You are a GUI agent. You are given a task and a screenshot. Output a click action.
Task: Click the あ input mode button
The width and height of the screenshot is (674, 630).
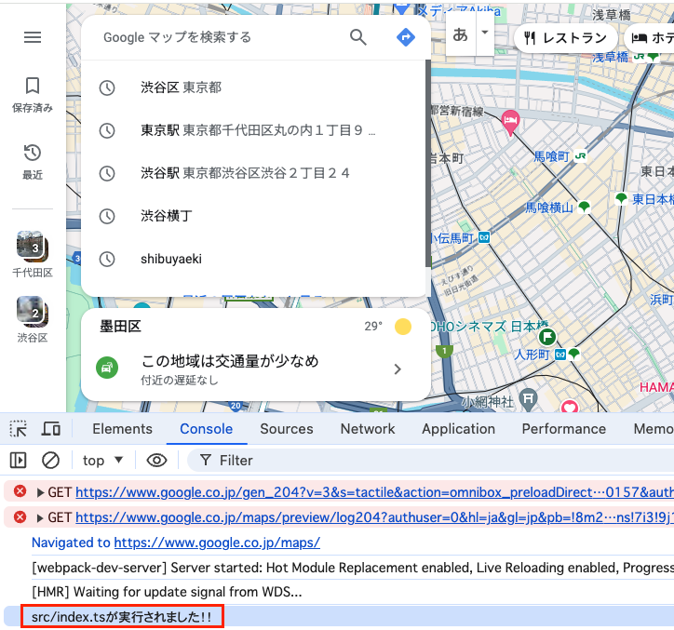click(x=461, y=34)
